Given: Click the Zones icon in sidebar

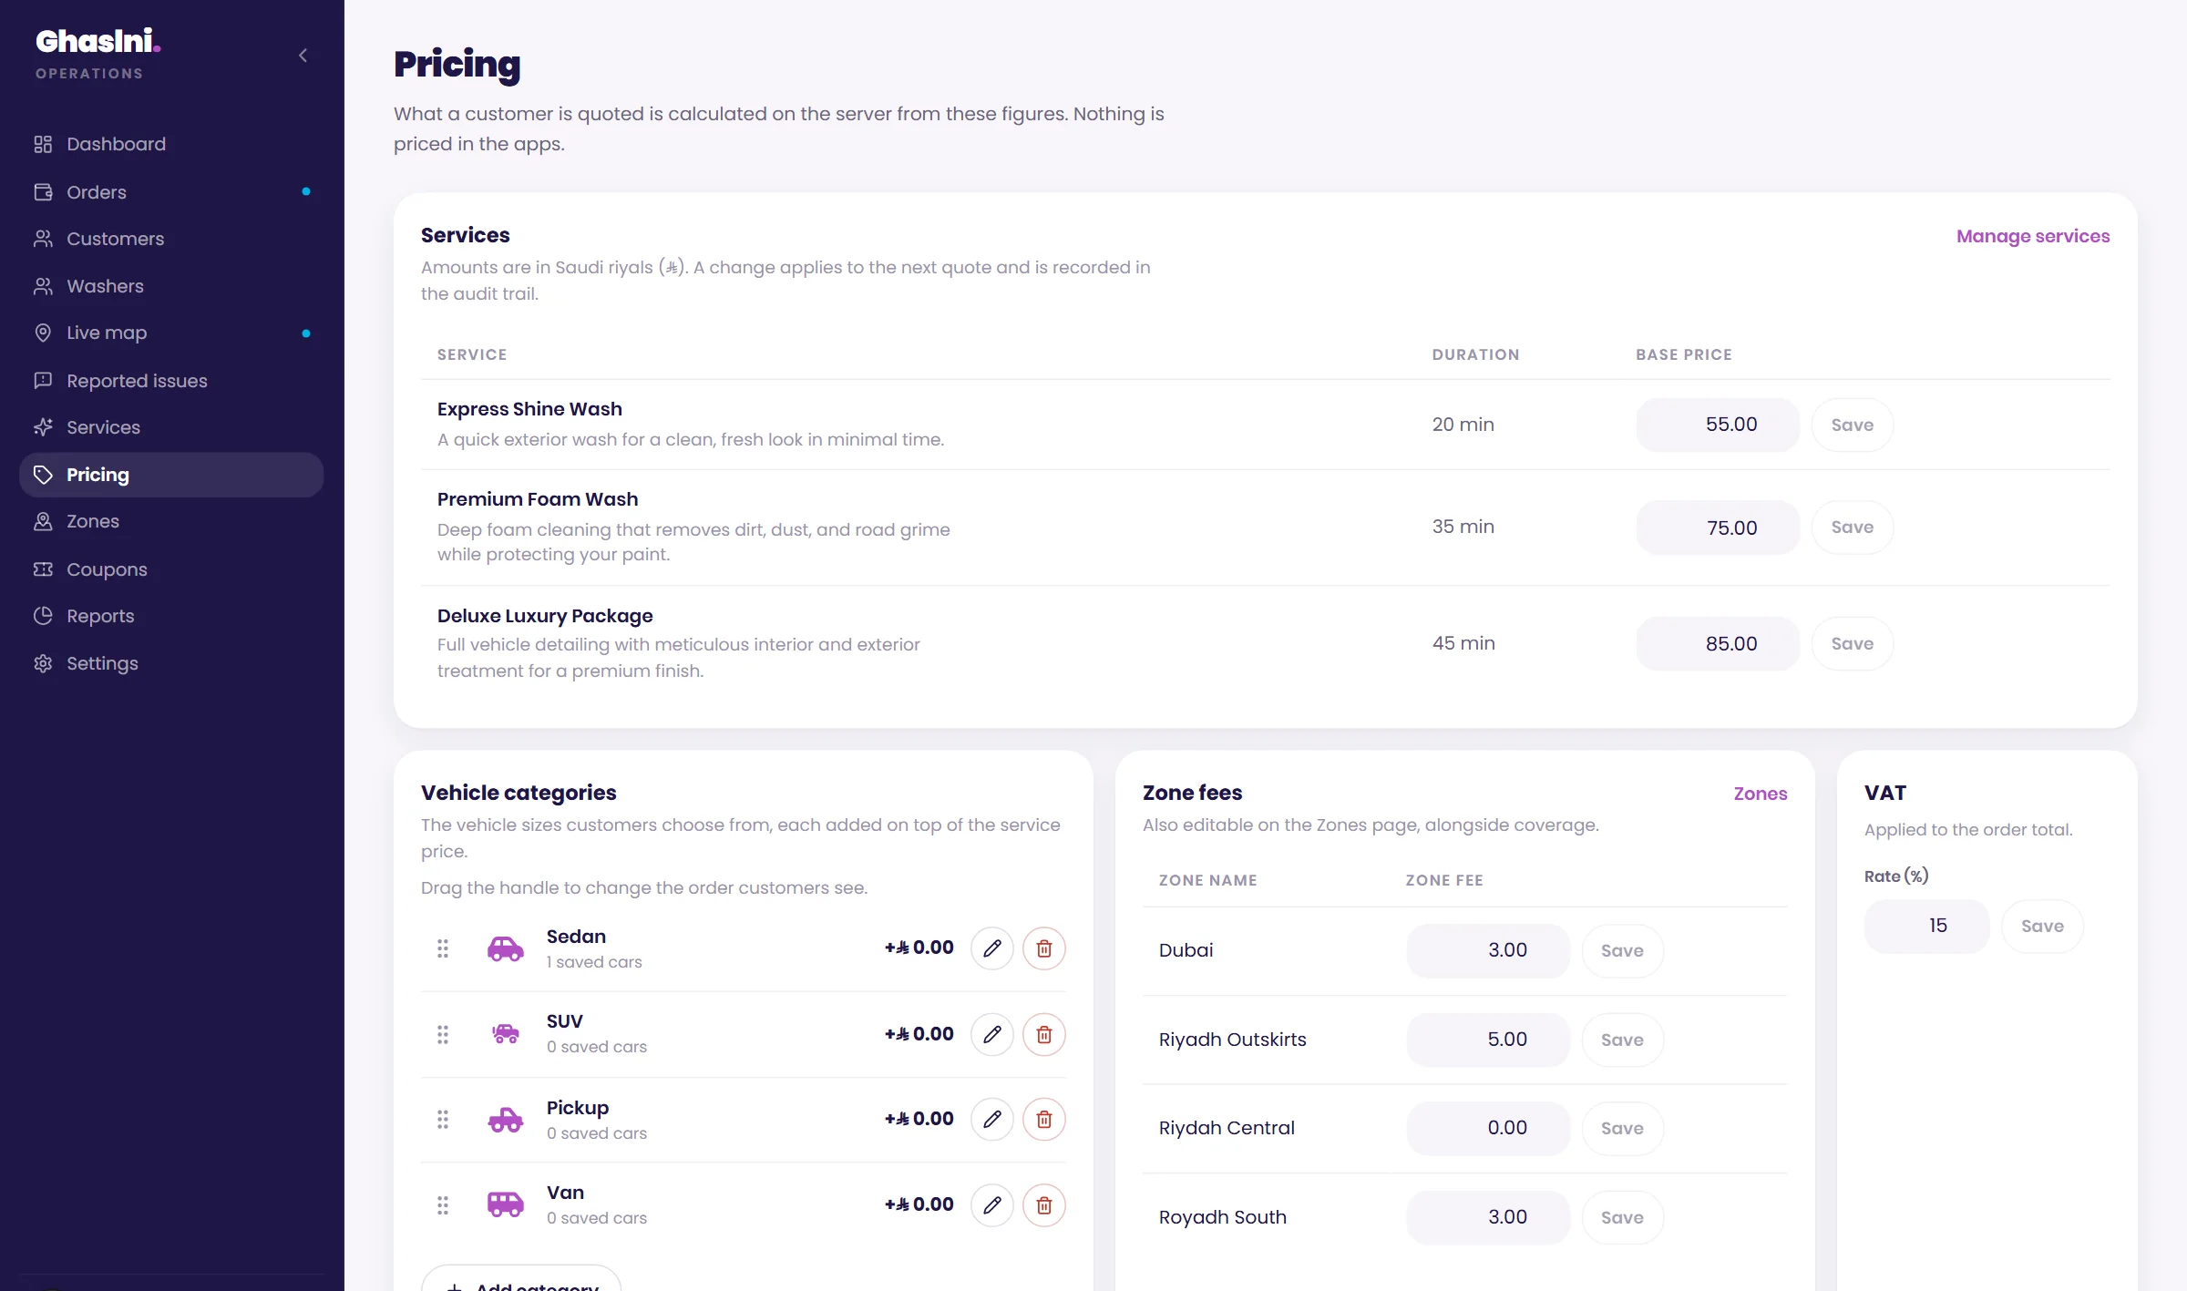Looking at the screenshot, I should click(43, 521).
